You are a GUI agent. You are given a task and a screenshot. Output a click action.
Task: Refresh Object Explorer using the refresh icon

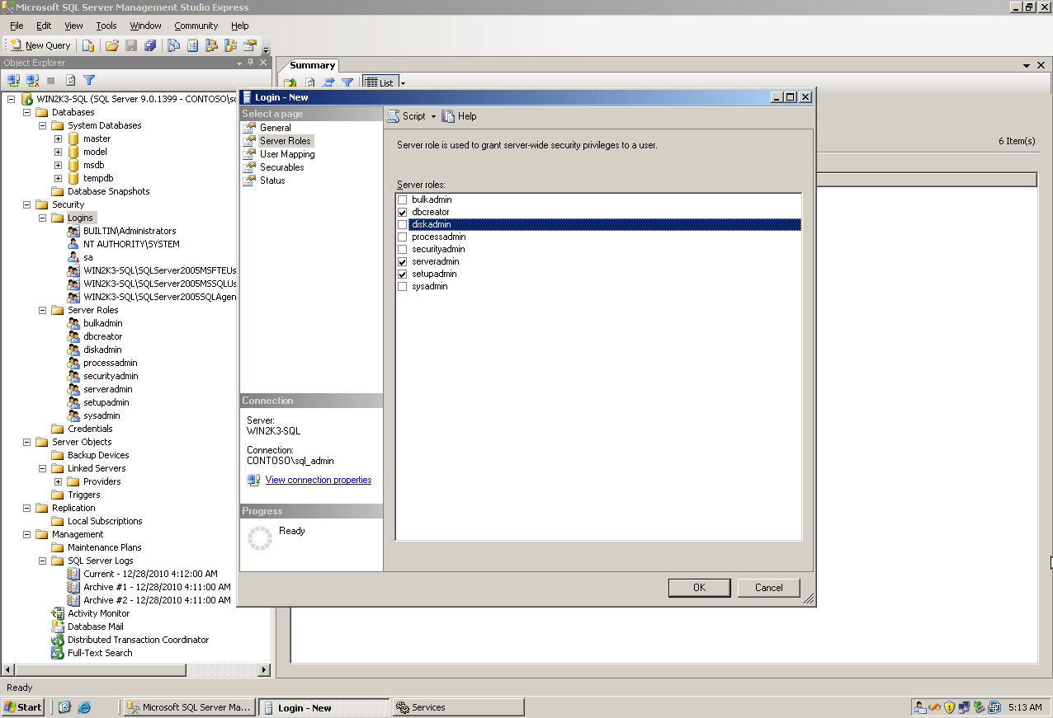tap(69, 80)
